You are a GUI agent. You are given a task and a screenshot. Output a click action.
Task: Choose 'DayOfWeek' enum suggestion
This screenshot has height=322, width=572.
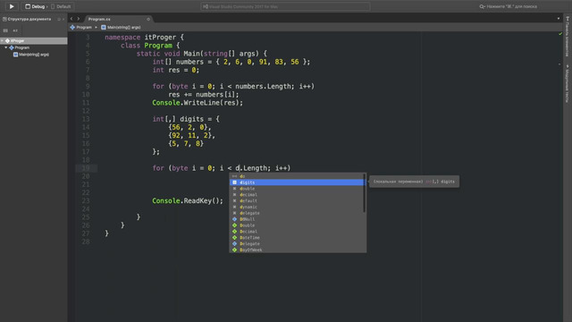297,250
